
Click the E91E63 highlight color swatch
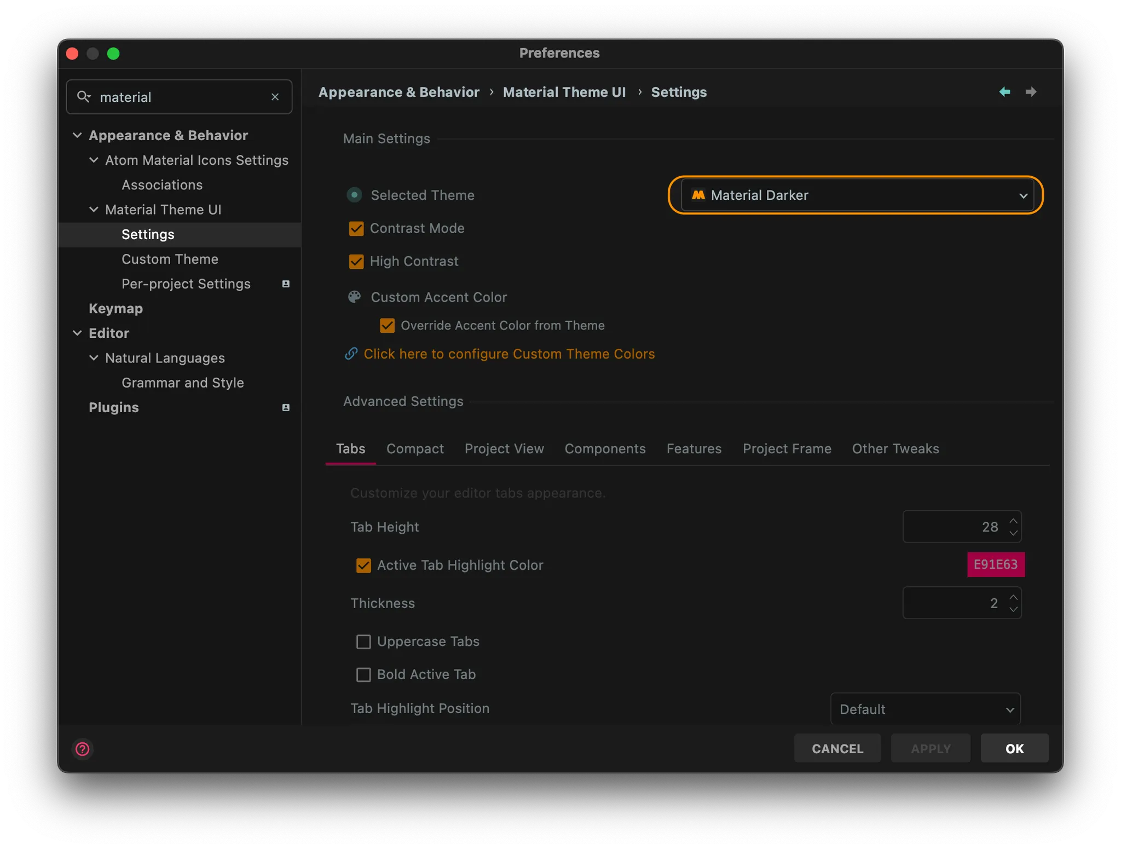pyautogui.click(x=995, y=564)
